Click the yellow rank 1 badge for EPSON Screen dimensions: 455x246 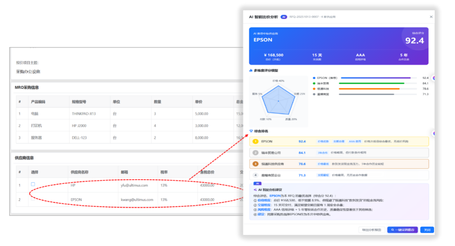[255, 141]
